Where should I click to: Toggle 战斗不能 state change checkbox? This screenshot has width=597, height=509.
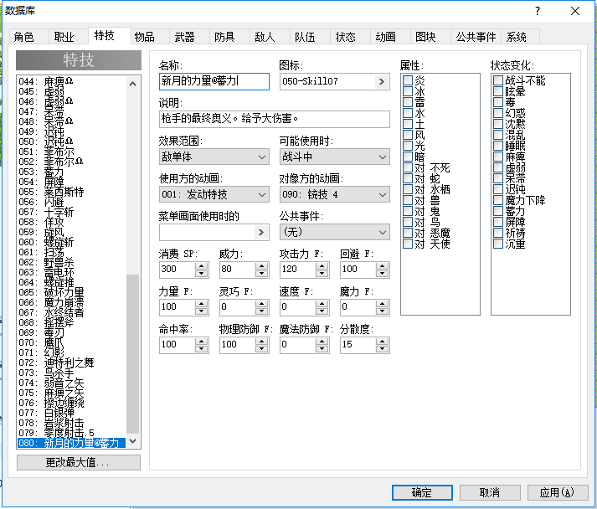click(498, 80)
